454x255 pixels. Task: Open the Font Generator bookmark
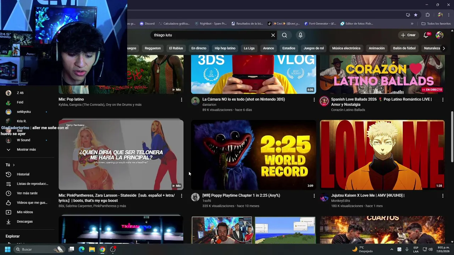(320, 24)
